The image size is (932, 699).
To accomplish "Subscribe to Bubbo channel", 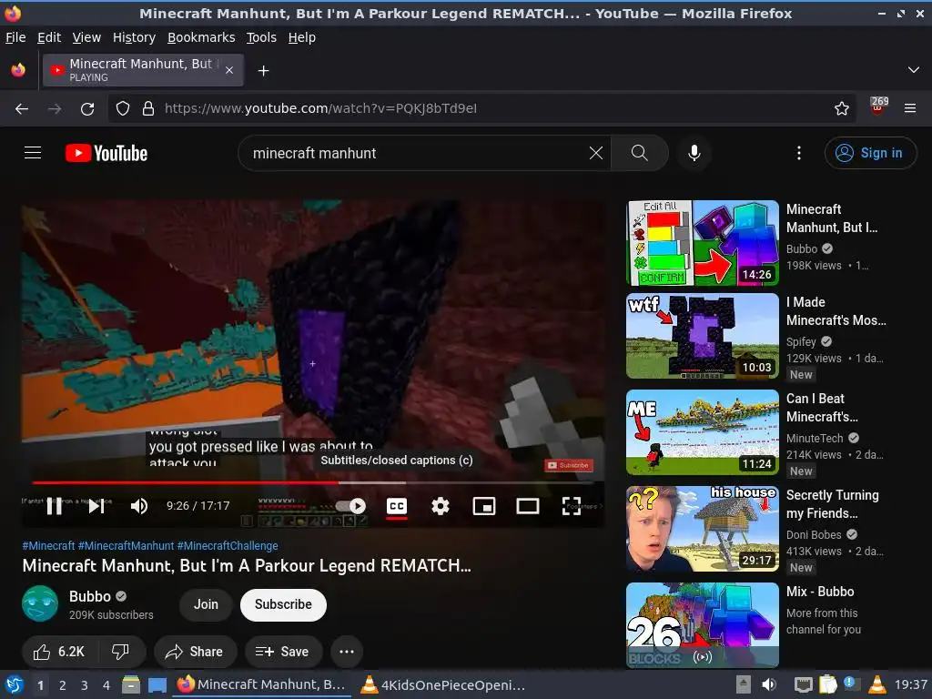I will pyautogui.click(x=284, y=604).
